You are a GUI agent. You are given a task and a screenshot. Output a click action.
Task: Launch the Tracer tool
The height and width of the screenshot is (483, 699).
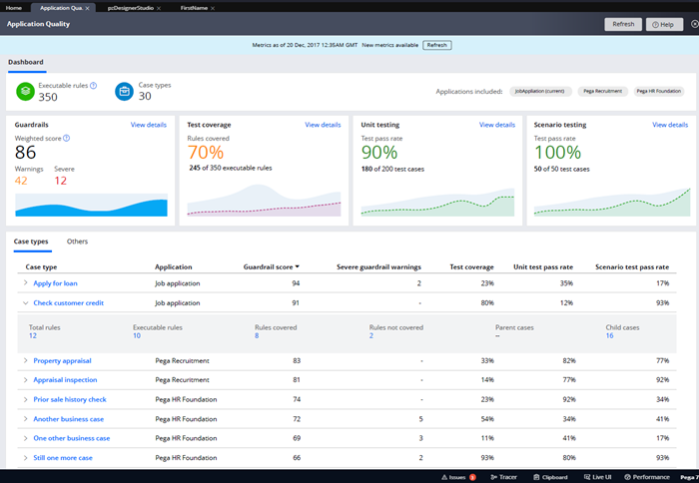click(503, 477)
